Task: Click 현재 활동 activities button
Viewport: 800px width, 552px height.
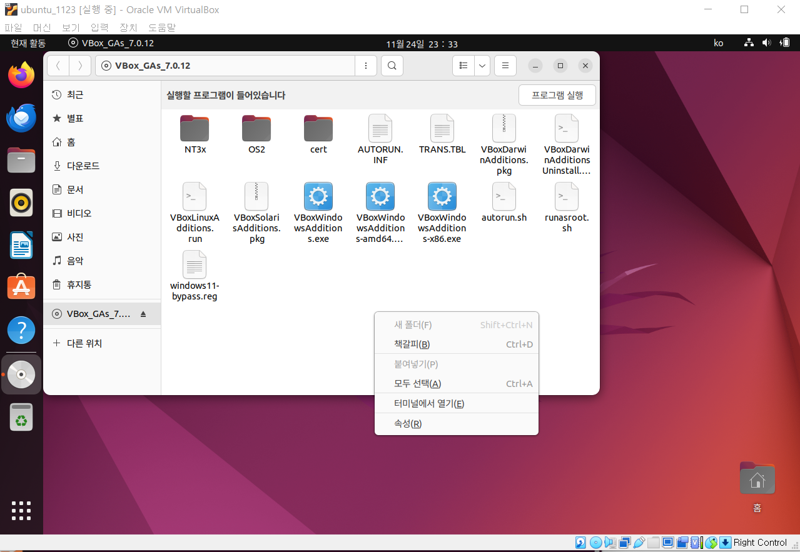Action: (28, 43)
